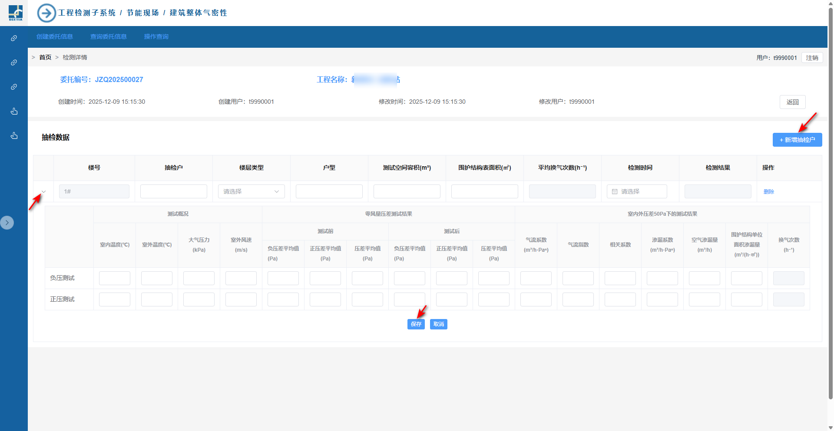Open the second link icon in the sidebar

coord(14,63)
